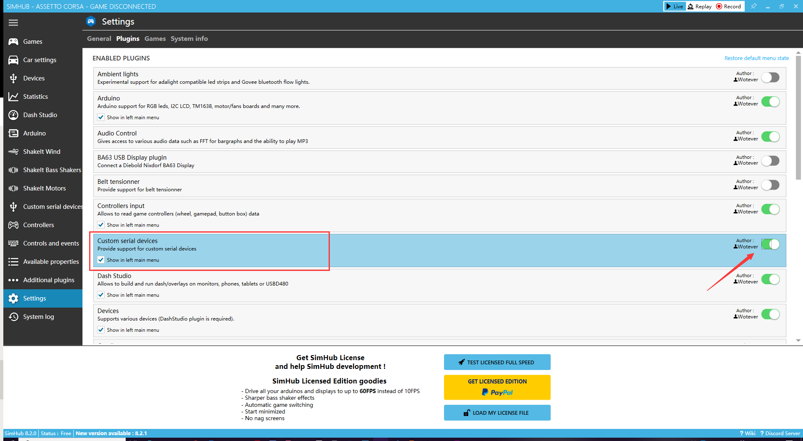Viewport: 803px width, 441px height.
Task: Click the Car settings car icon
Action: click(13, 60)
